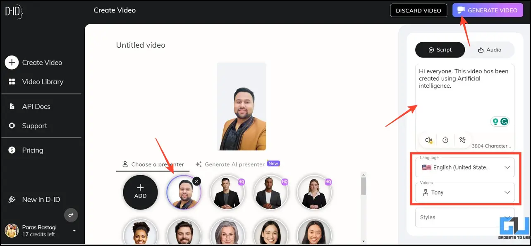Click the speaker listen-preview icon
Viewport: 531px width, 246px height.
[x=429, y=140]
